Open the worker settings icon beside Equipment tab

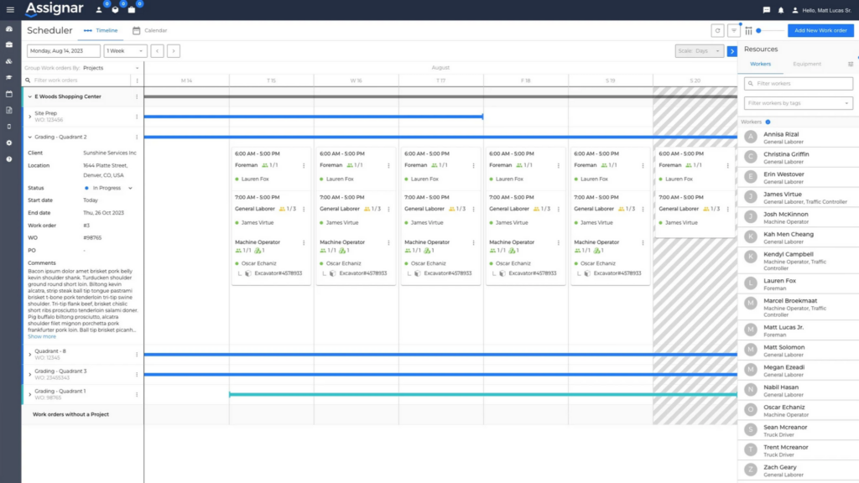(x=851, y=65)
